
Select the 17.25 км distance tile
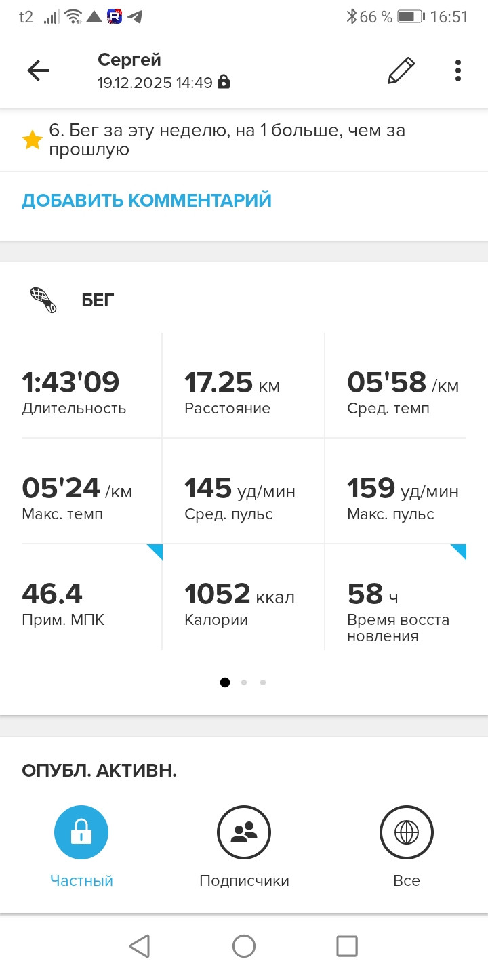click(244, 385)
